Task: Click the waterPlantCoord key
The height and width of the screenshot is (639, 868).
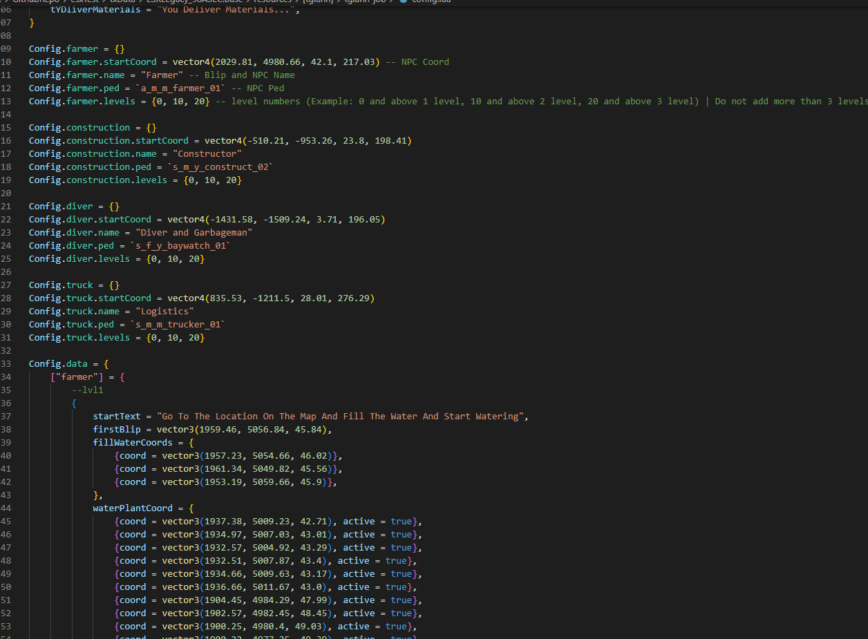Action: tap(133, 508)
